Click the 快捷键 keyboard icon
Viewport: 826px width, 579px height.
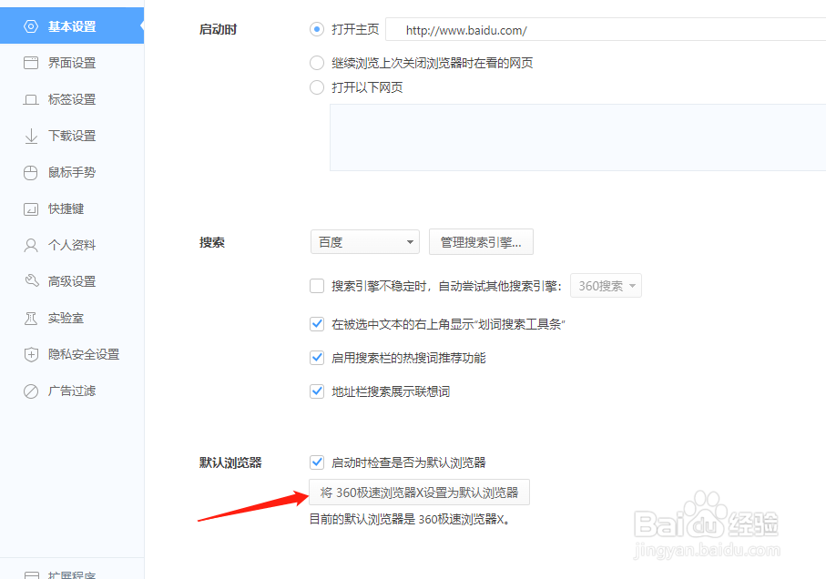(x=31, y=209)
